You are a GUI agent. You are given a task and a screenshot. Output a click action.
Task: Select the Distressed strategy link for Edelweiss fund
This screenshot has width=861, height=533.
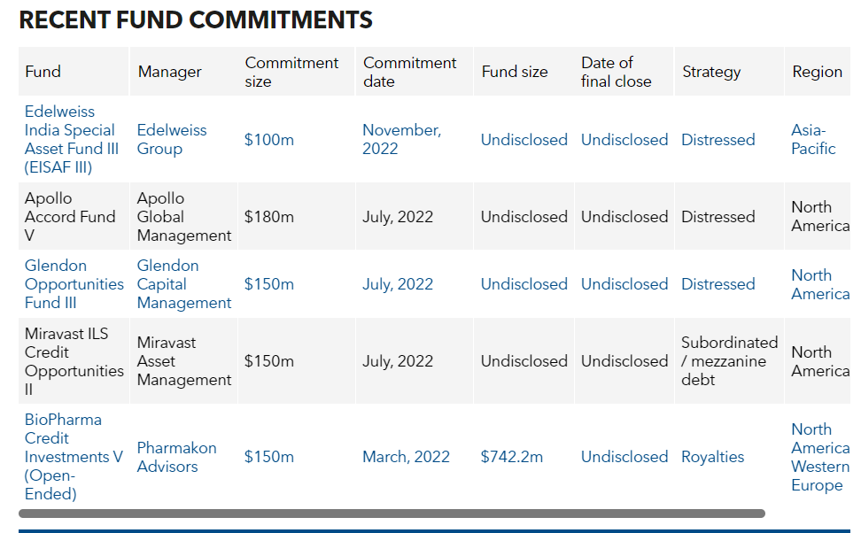(x=717, y=139)
